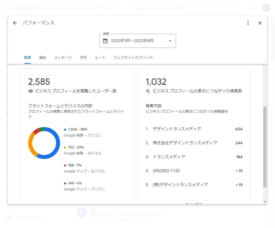This screenshot has height=228, width=275.
Task: Expand the 期間 date range dropdown arrow
Action: point(170,41)
